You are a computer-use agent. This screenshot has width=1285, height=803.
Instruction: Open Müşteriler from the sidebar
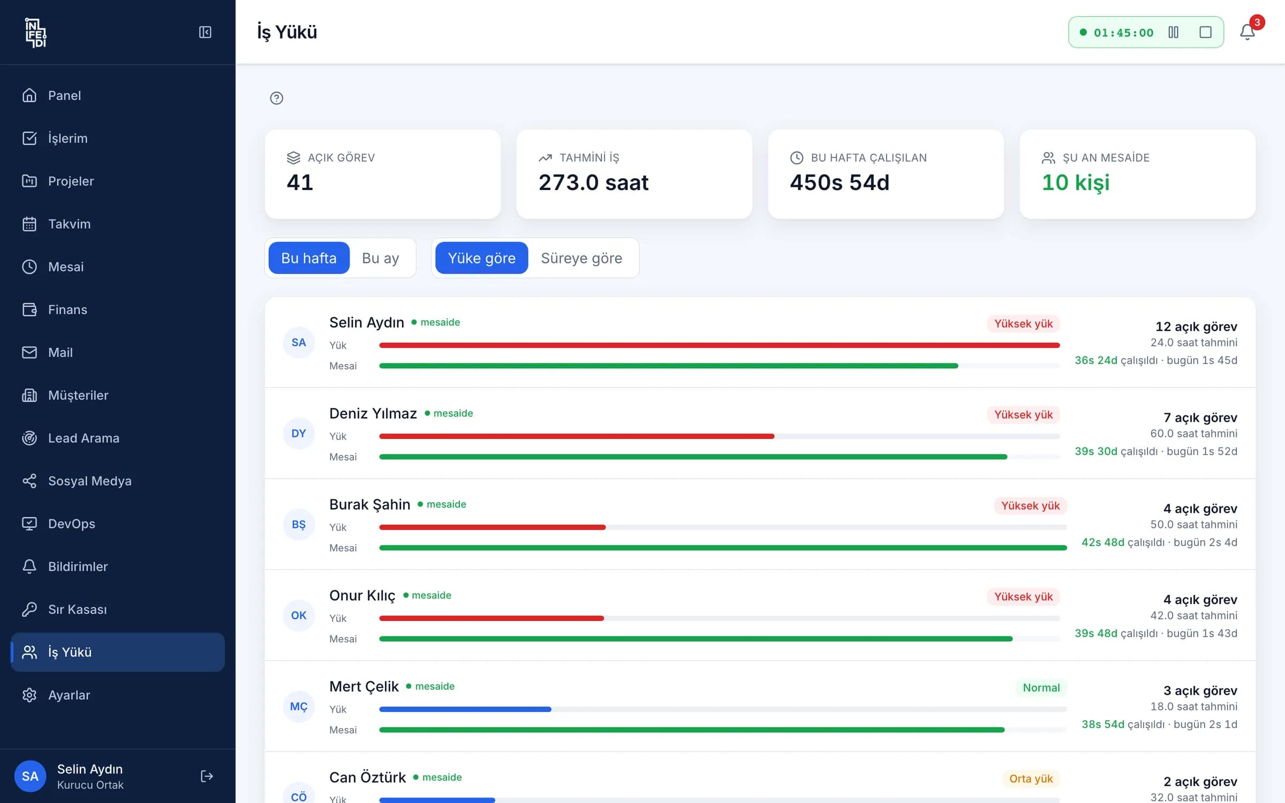pyautogui.click(x=118, y=395)
